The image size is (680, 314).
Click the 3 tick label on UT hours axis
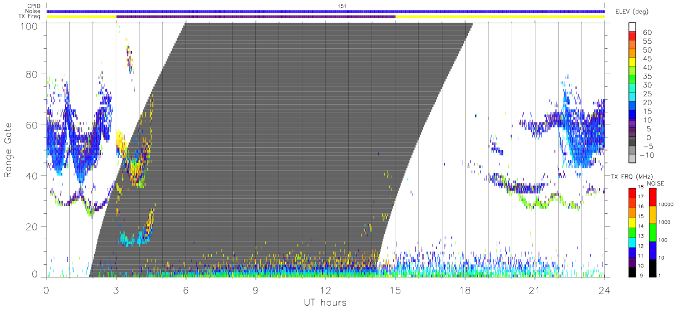coord(116,290)
